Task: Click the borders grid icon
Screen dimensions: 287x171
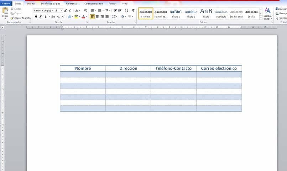Action: click(x=129, y=16)
